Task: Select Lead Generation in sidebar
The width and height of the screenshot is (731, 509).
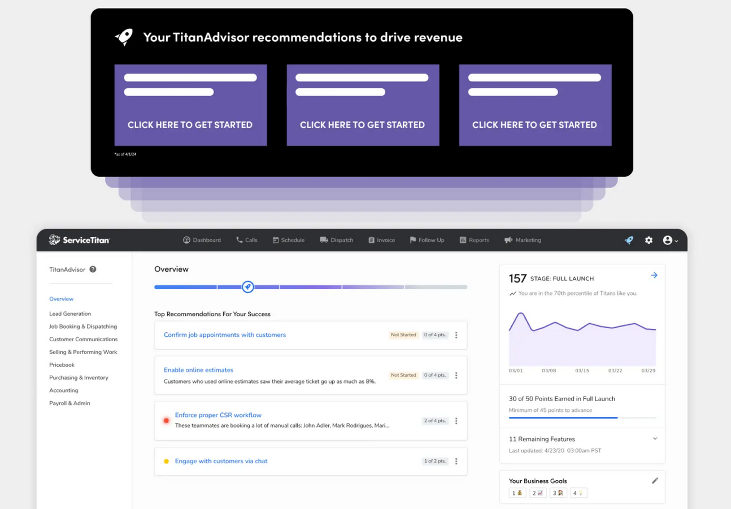Action: [x=70, y=314]
